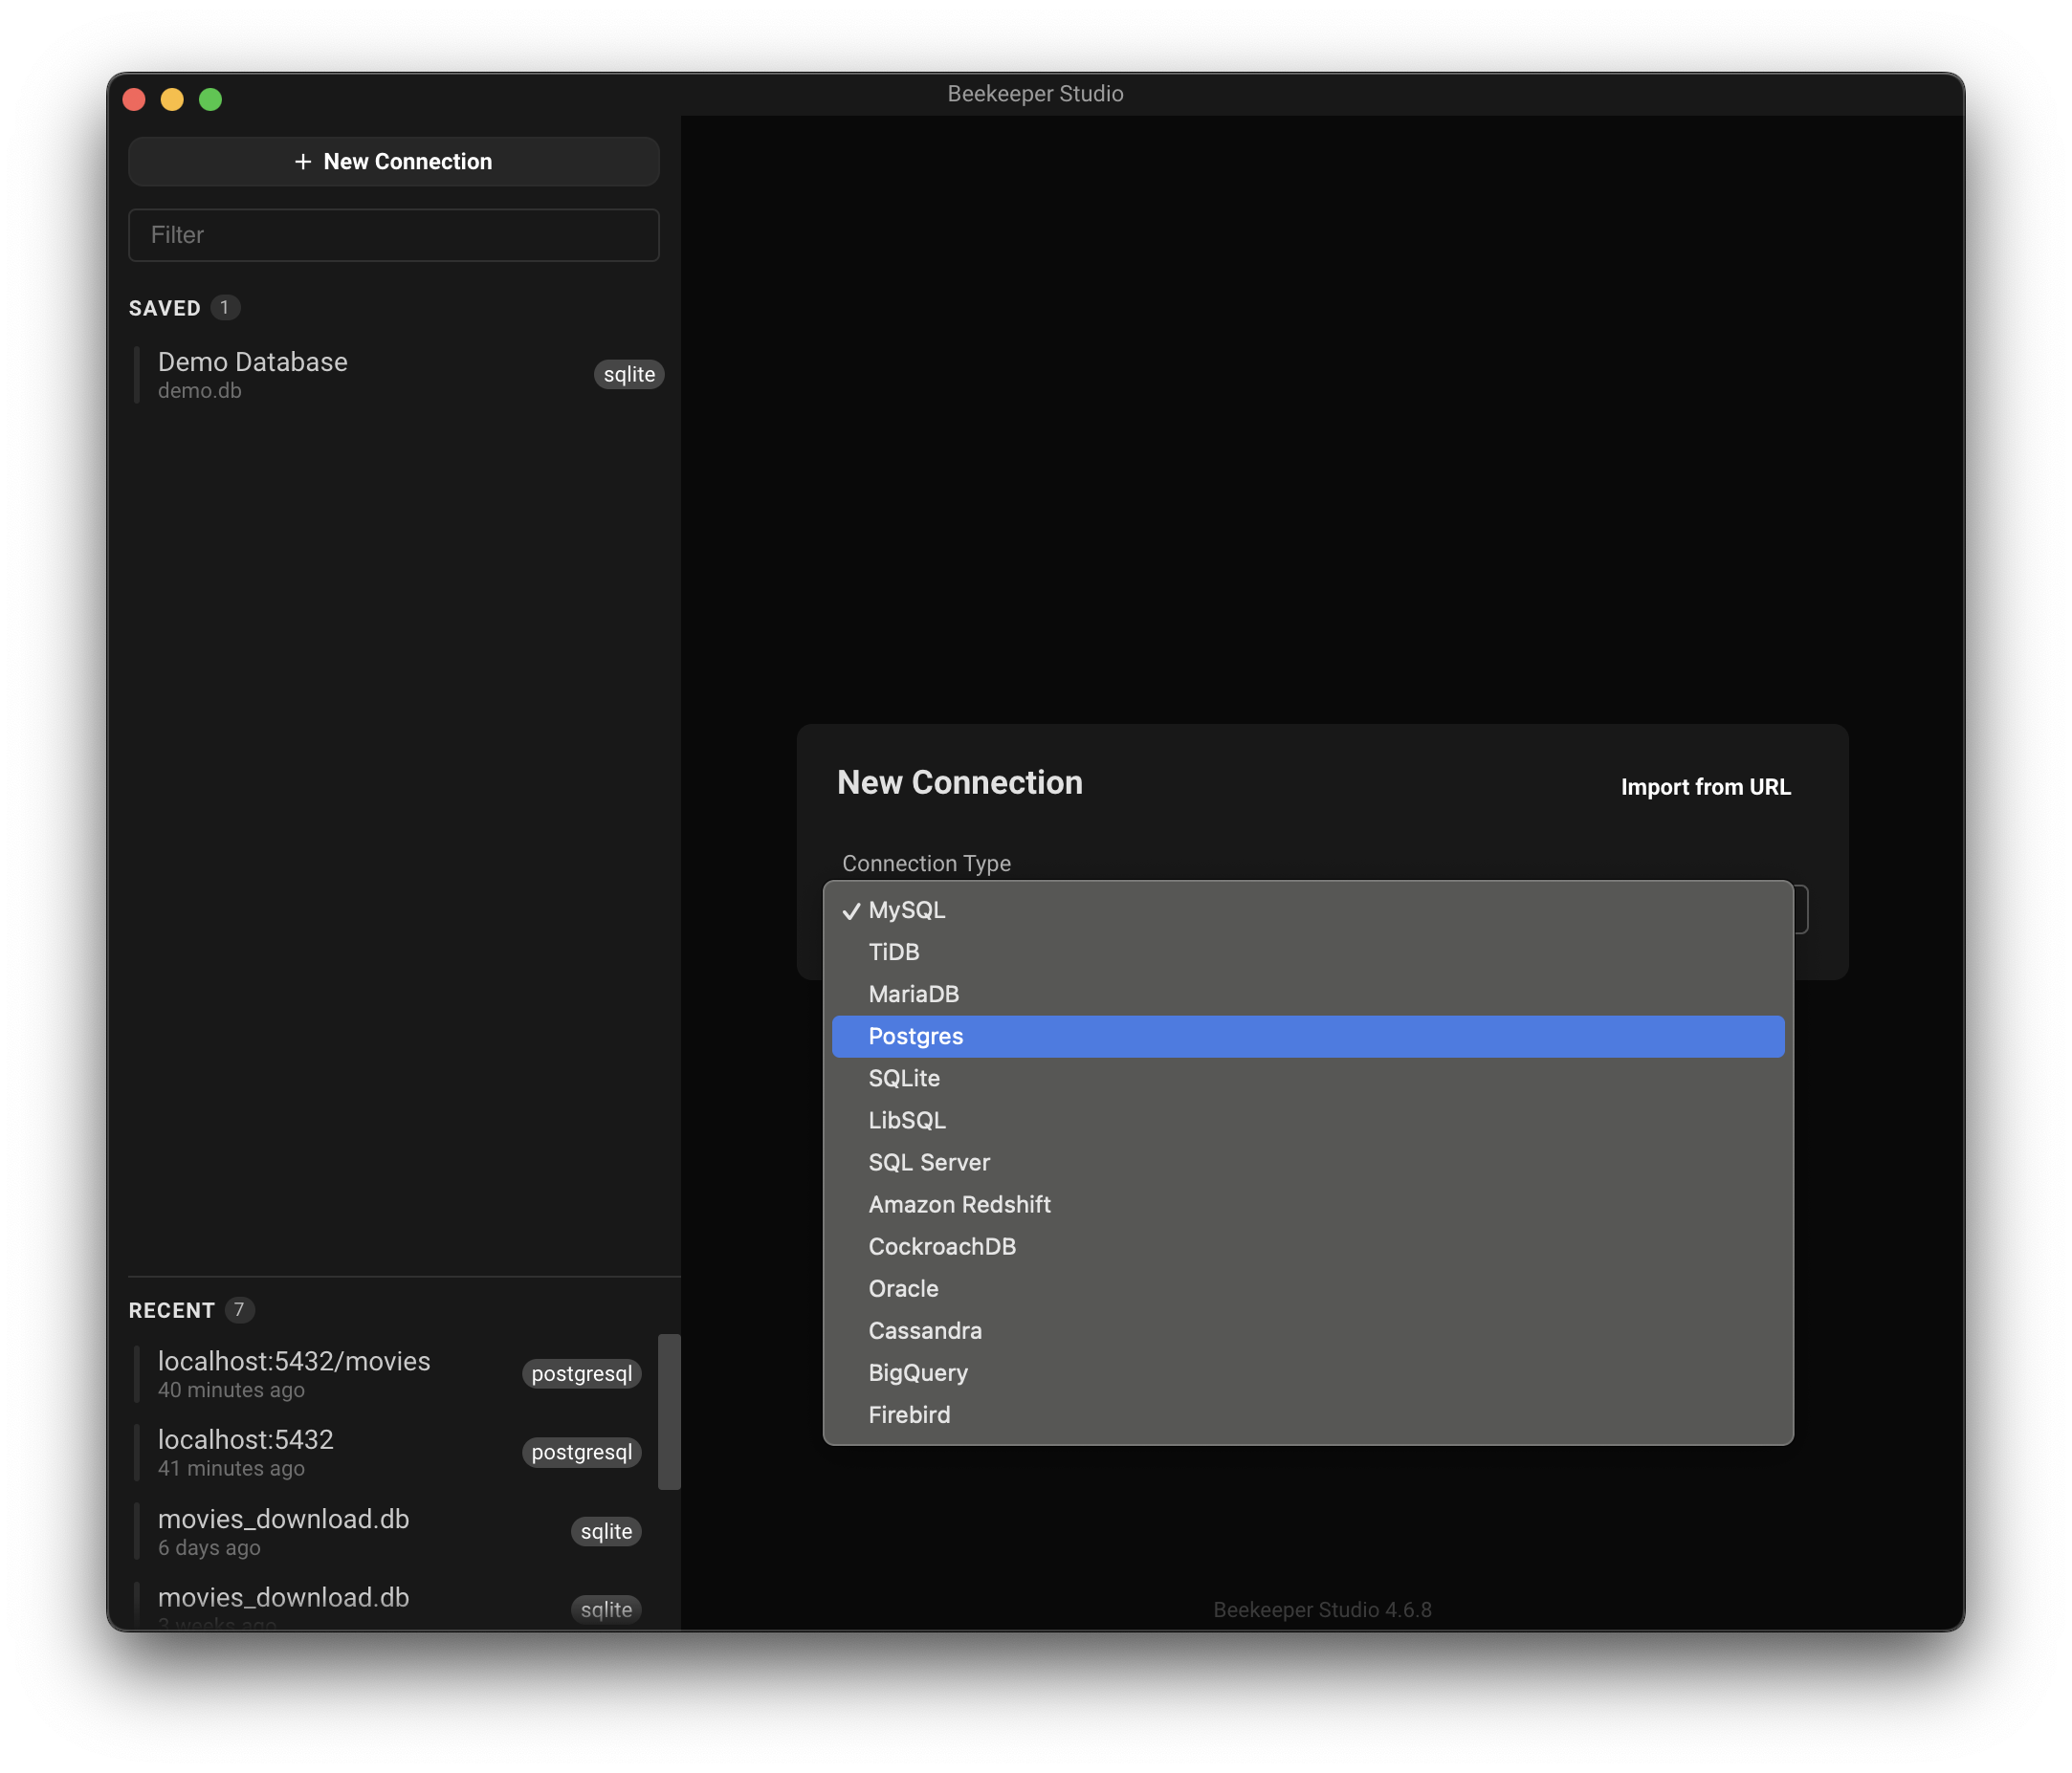
Task: Click the sqlite badge on Demo Database
Action: click(x=628, y=374)
